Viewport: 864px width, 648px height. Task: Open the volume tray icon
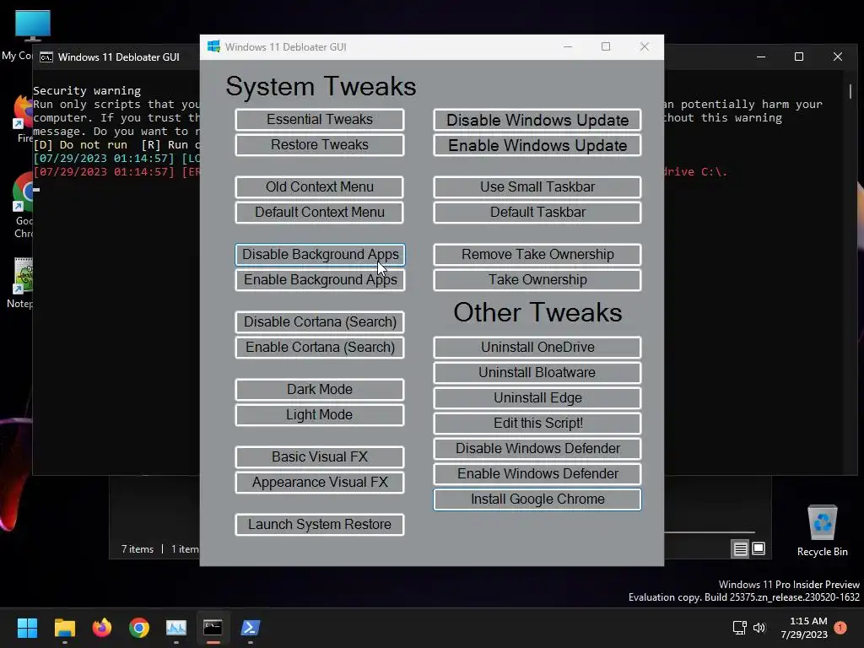[759, 628]
